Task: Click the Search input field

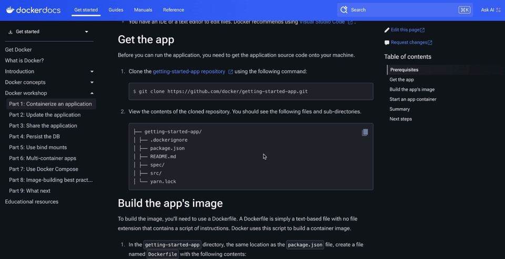Action: click(405, 10)
